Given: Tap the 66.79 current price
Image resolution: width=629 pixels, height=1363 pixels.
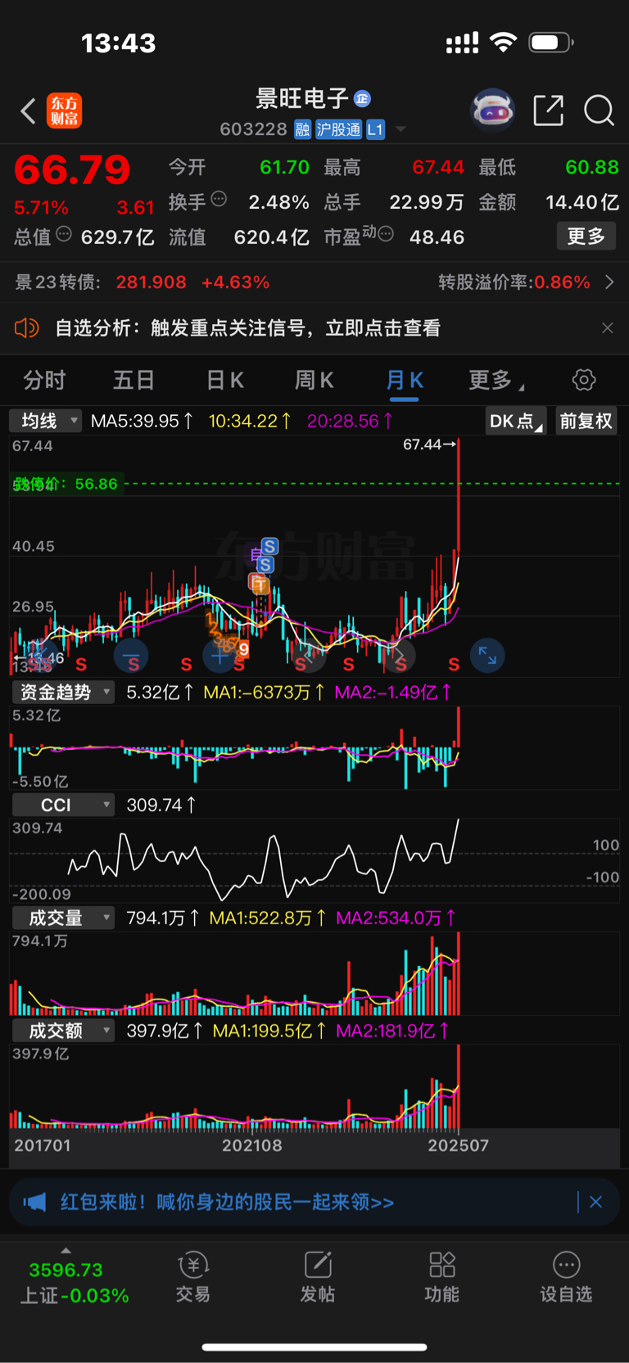Looking at the screenshot, I should coord(72,170).
